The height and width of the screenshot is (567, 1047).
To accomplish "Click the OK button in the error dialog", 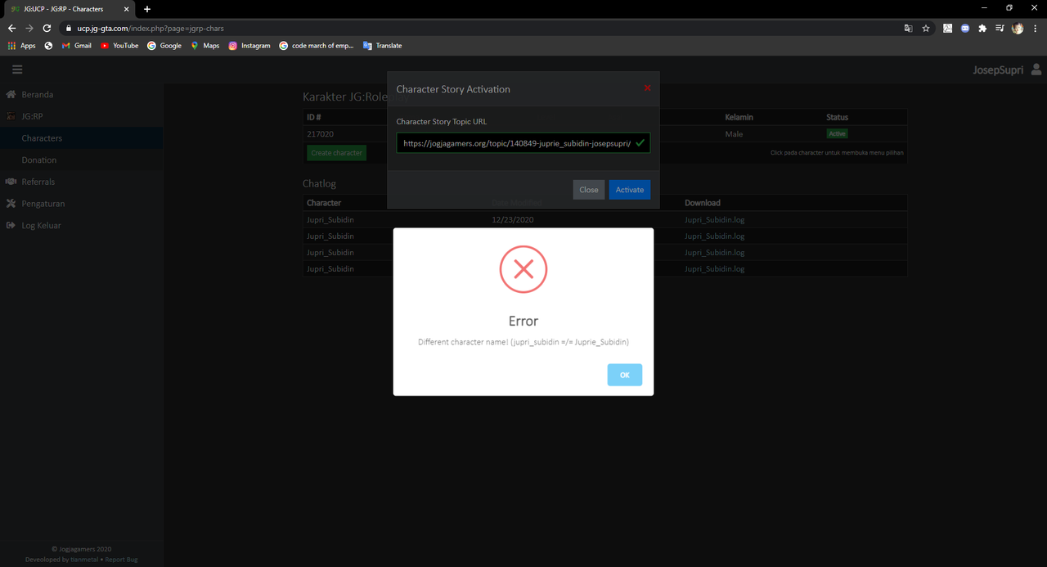I will click(624, 375).
